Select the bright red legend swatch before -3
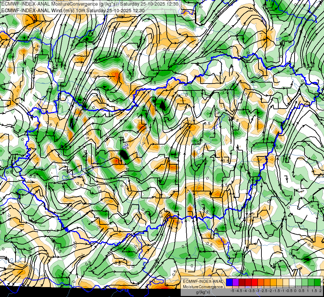 pos(255,282)
